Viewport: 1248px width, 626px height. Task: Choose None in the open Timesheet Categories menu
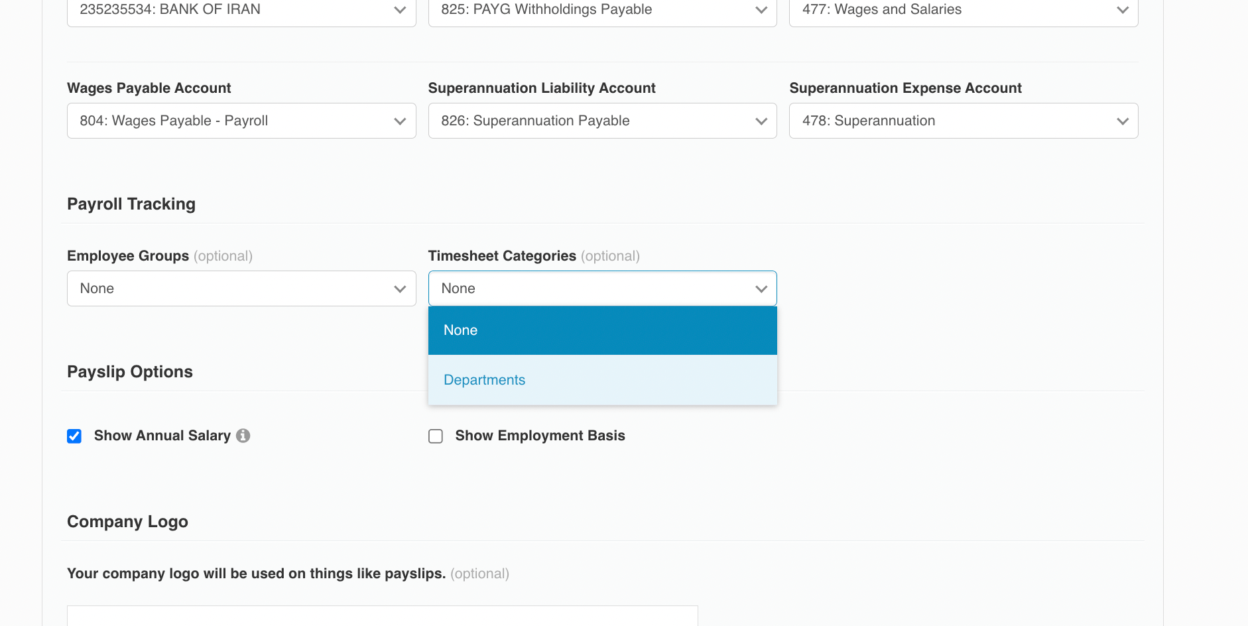460,330
